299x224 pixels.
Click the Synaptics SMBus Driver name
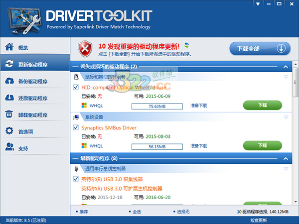coord(109,128)
